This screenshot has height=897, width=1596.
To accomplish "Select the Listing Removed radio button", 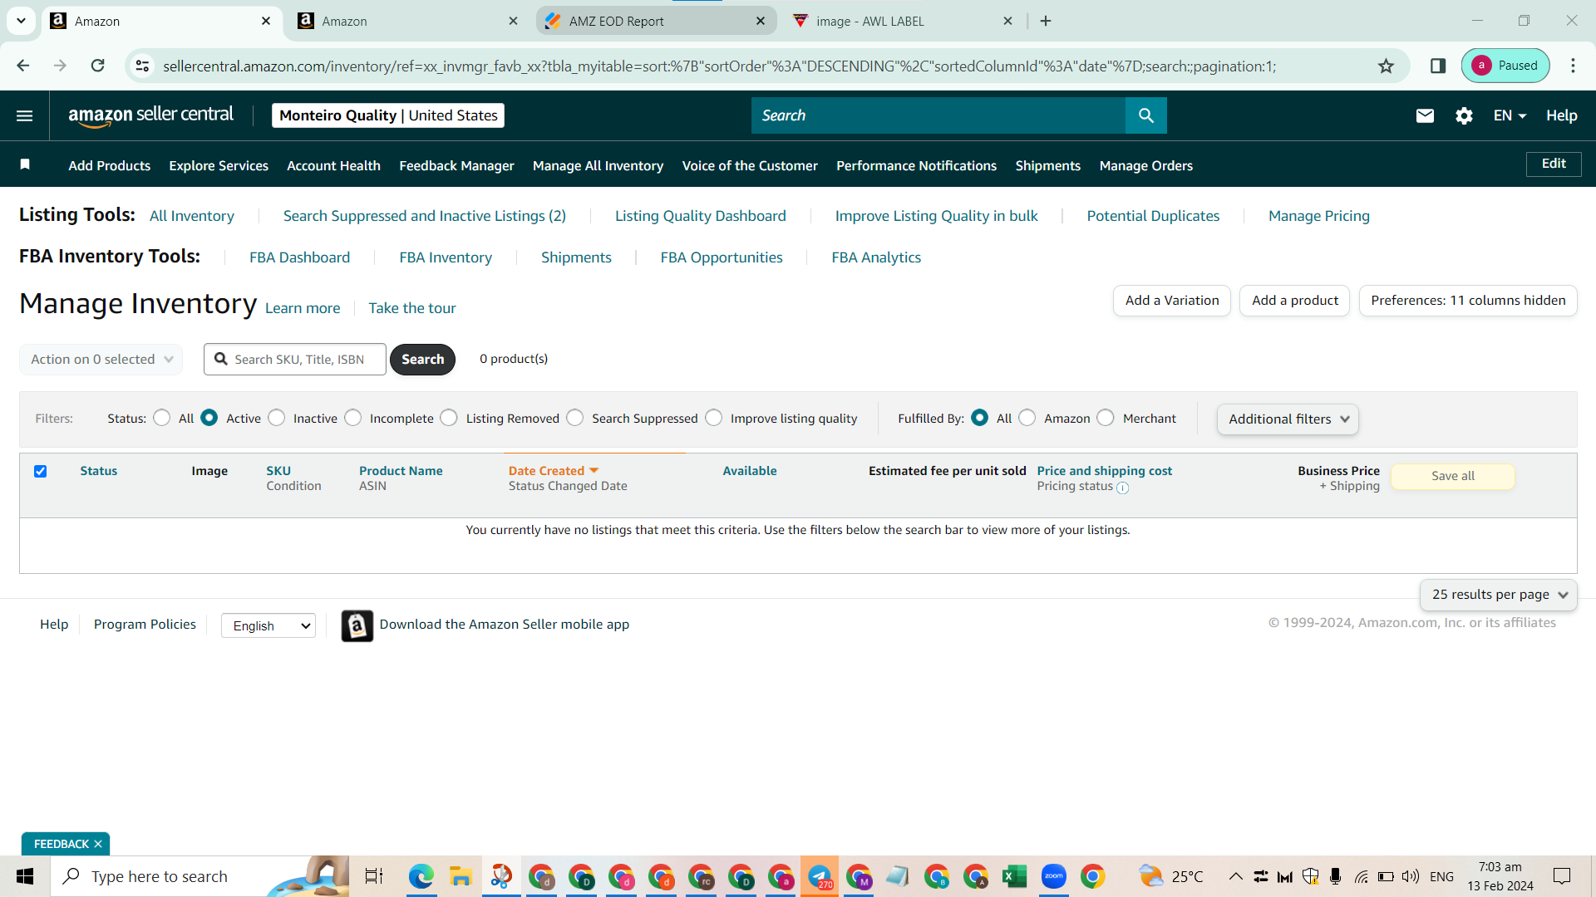I will coord(449,418).
